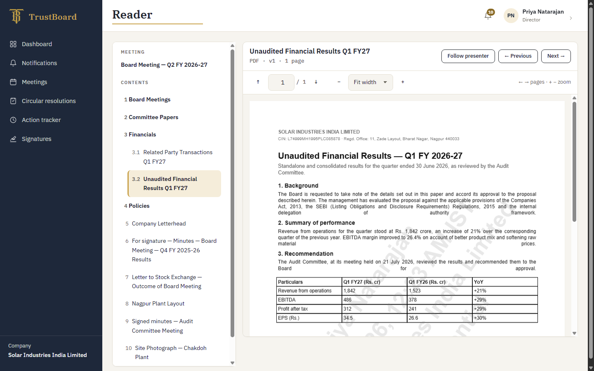Click the next page down-arrow icon

(x=316, y=82)
